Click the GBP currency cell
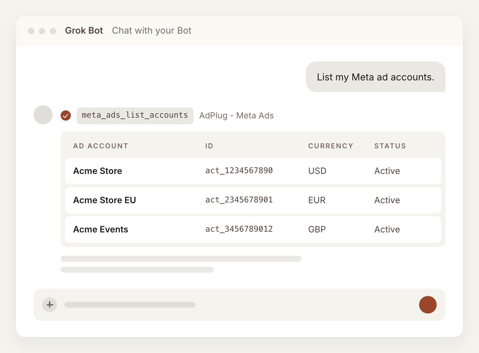 [317, 229]
